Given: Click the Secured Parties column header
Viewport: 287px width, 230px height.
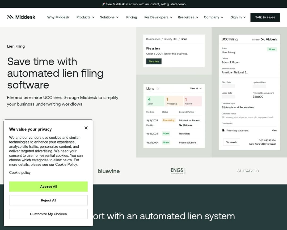Looking at the screenshot, I should click(186, 112).
